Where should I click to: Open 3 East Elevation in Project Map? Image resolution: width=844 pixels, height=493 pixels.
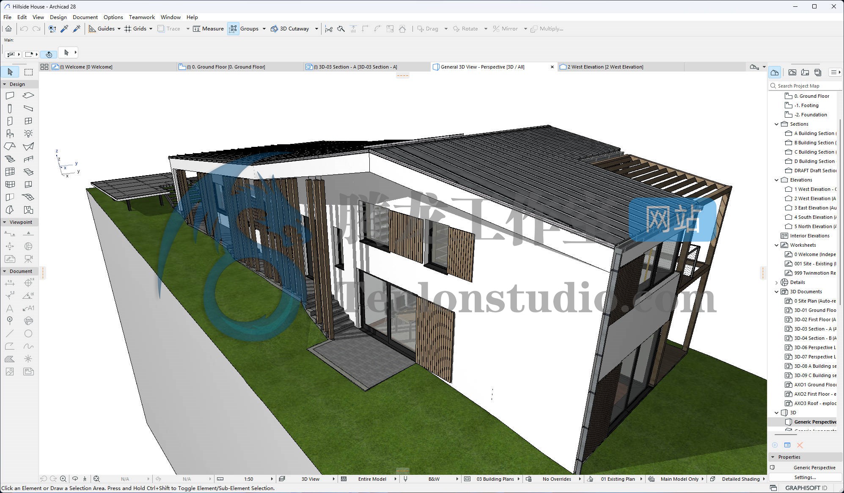click(x=815, y=208)
